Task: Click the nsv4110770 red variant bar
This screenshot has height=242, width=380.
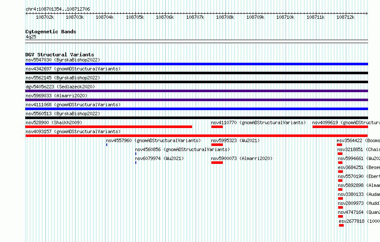Action: click(217, 127)
